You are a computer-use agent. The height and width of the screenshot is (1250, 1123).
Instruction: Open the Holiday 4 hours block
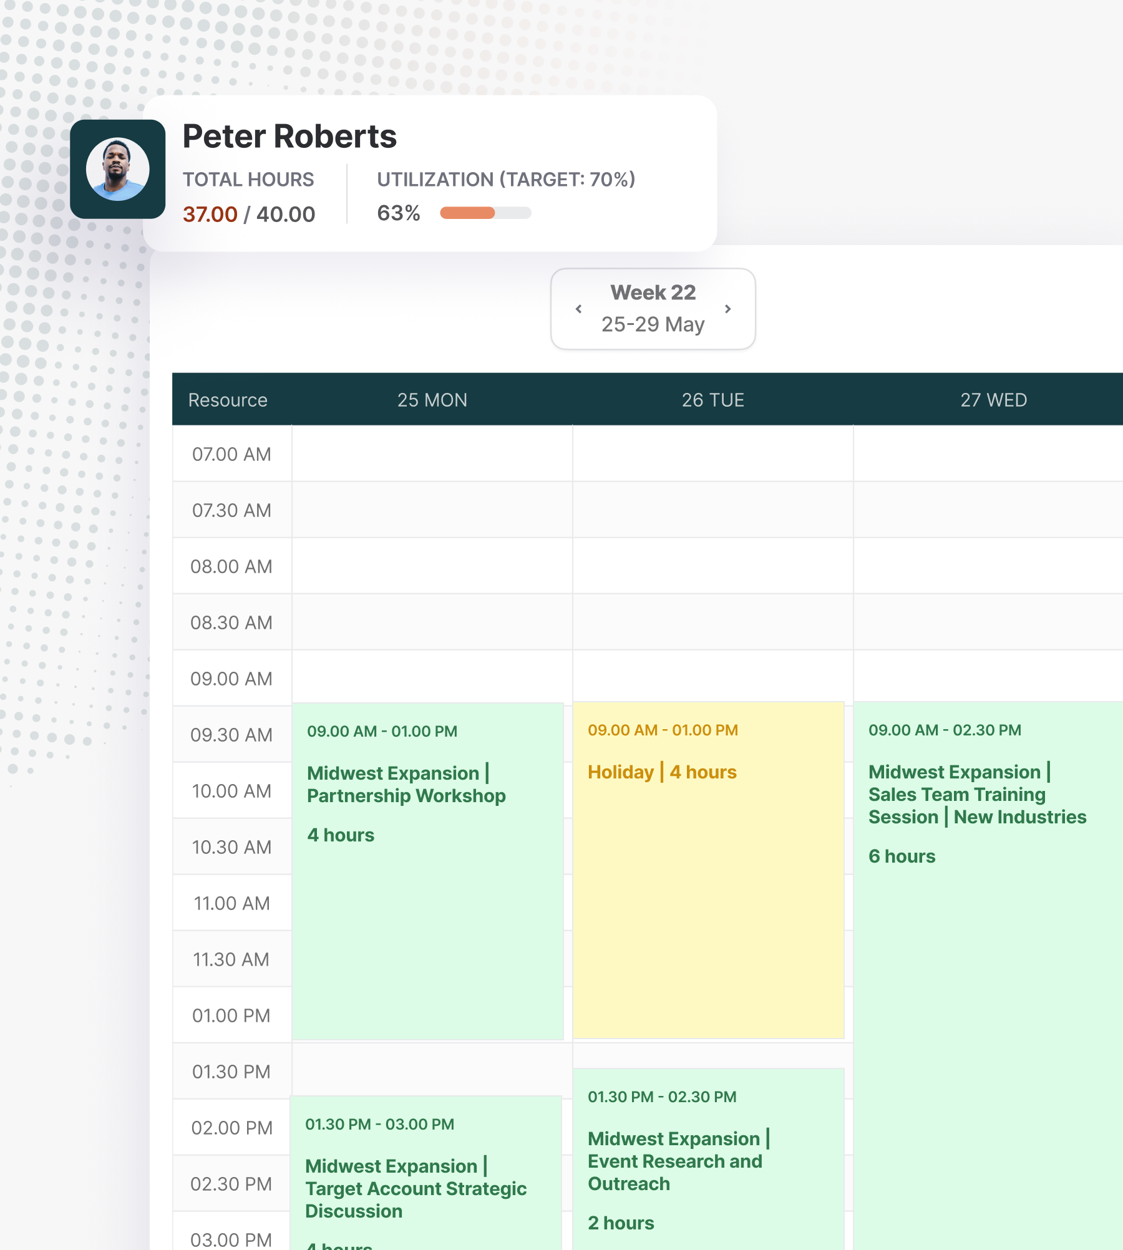pyautogui.click(x=708, y=870)
